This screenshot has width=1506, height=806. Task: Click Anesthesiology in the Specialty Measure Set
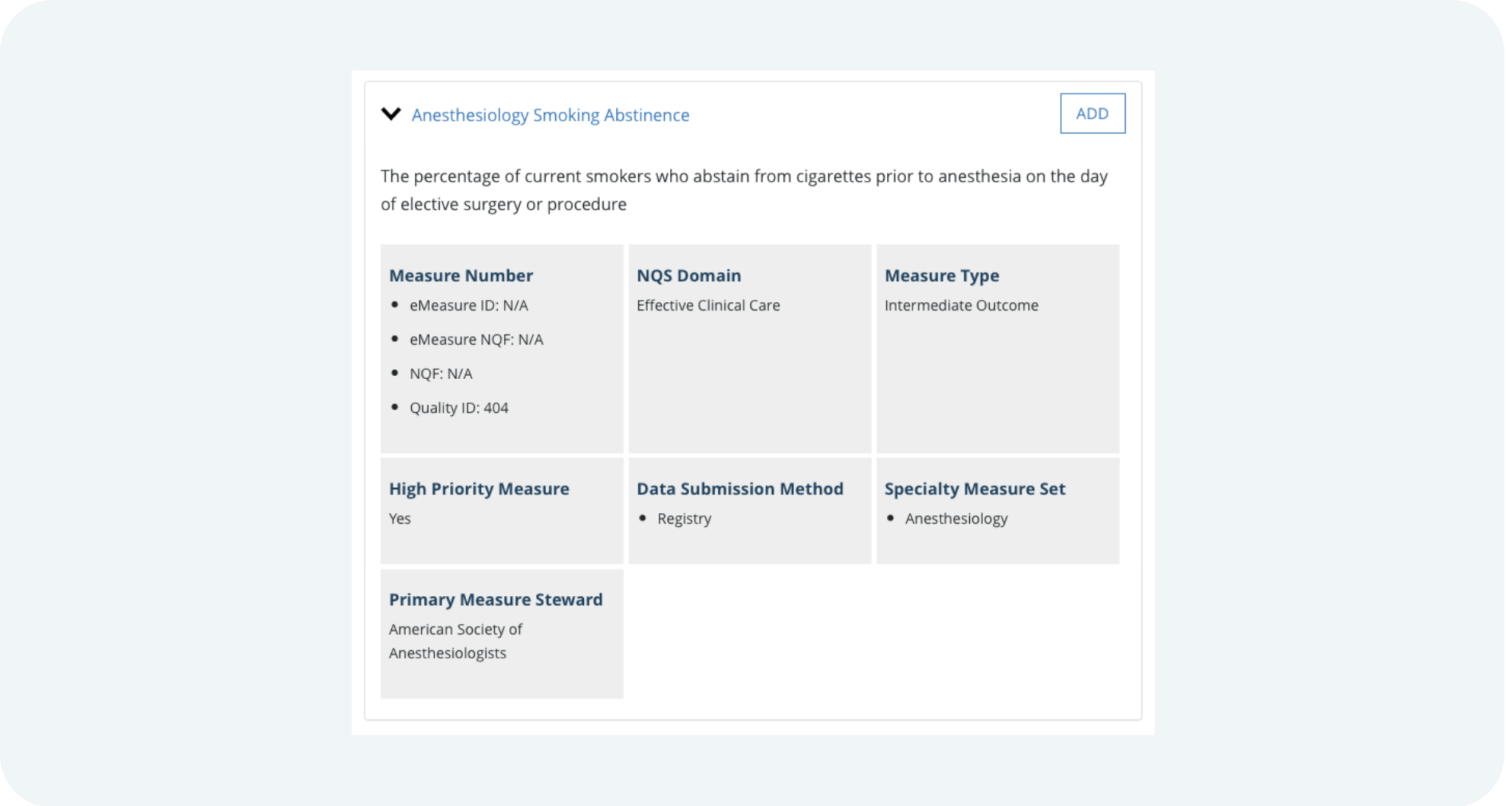coord(956,519)
